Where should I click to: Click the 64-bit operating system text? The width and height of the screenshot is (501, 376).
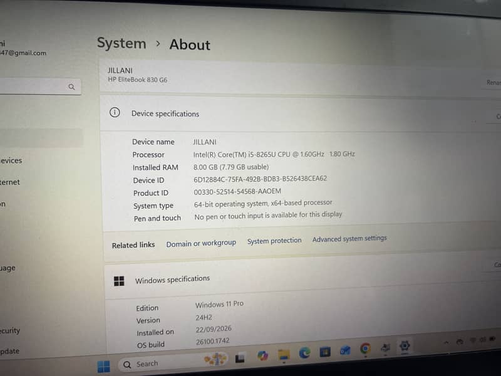coord(263,203)
